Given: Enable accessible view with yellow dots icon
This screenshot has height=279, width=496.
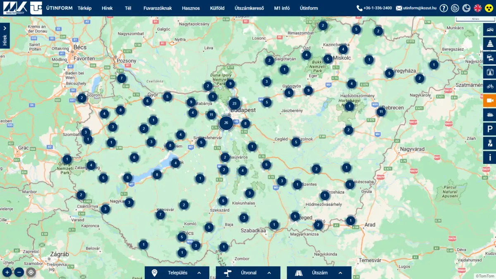Looking at the screenshot, I should [x=489, y=8].
